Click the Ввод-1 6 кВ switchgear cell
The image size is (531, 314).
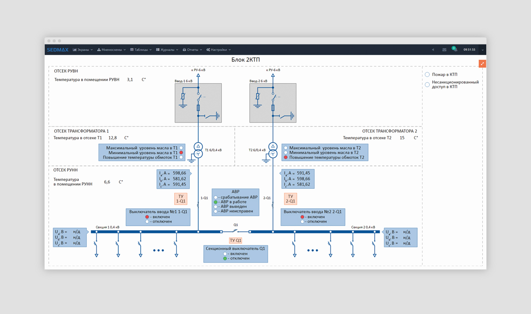point(198,103)
